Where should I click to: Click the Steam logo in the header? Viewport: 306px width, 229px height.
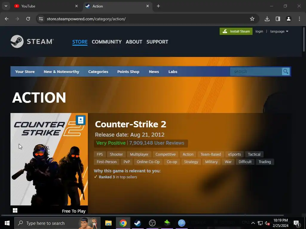coord(32,41)
